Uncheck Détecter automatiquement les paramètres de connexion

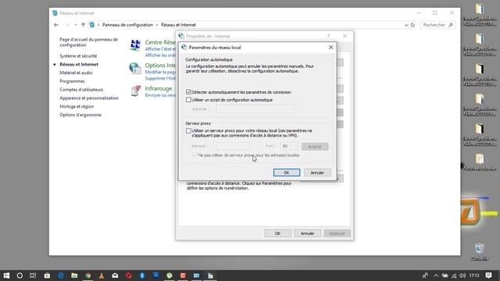(188, 92)
